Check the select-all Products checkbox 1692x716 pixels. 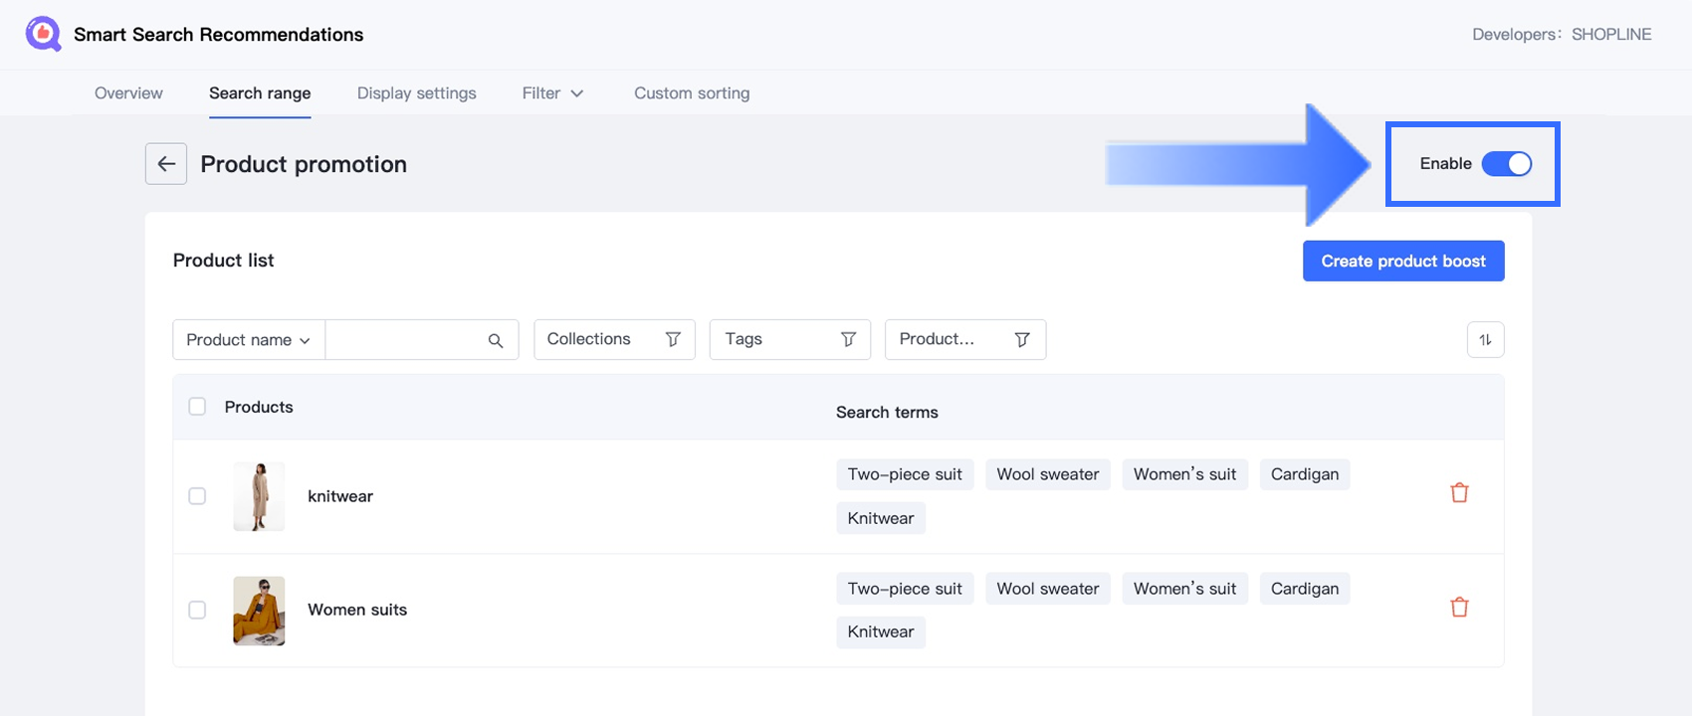click(x=197, y=407)
